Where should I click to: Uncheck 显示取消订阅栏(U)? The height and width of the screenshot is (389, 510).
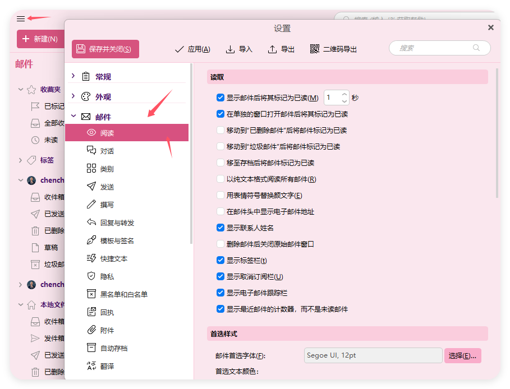pyautogui.click(x=220, y=276)
